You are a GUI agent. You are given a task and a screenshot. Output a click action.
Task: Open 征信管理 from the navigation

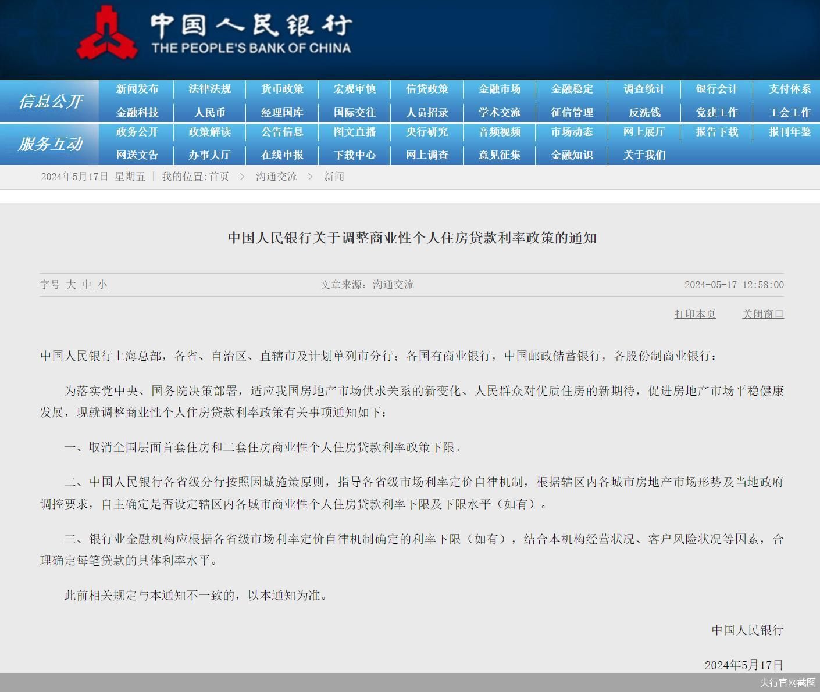(x=572, y=113)
